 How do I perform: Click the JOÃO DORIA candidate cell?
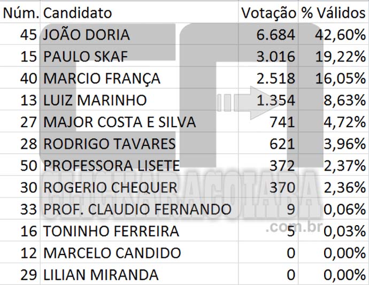coord(86,35)
